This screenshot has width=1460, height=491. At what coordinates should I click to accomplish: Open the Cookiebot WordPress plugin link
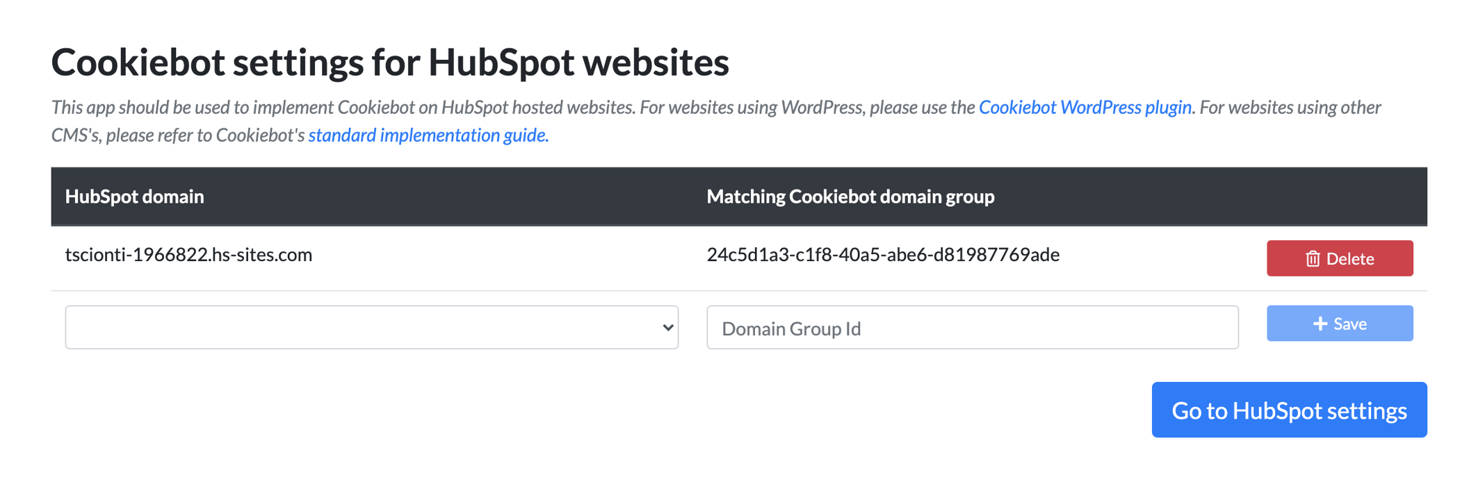(1085, 107)
